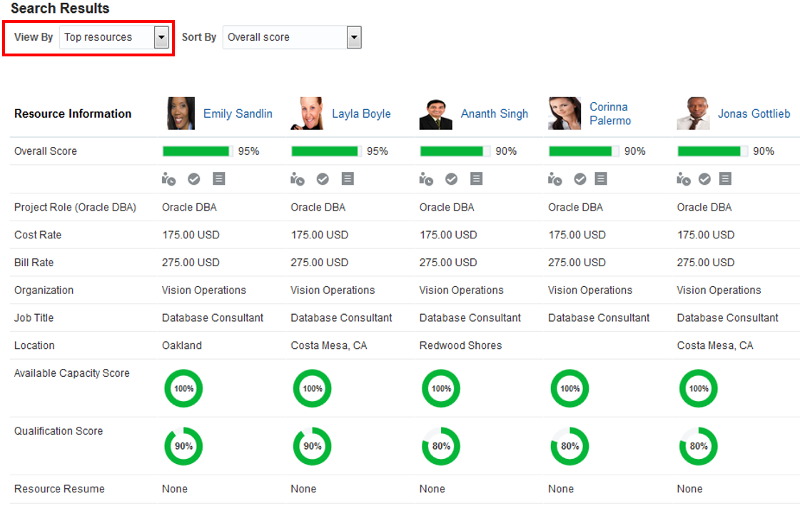Click the Oakland location cell
This screenshot has height=506, width=800.
click(x=182, y=345)
